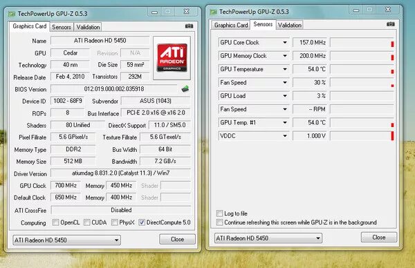Click the BIOS Version field value

point(114,89)
